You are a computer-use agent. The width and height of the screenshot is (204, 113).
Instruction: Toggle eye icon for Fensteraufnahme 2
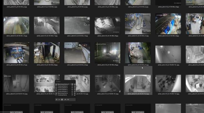pyautogui.click(x=72, y=91)
